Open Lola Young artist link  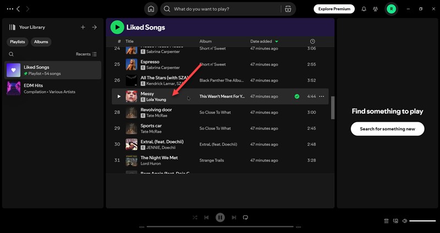click(156, 100)
